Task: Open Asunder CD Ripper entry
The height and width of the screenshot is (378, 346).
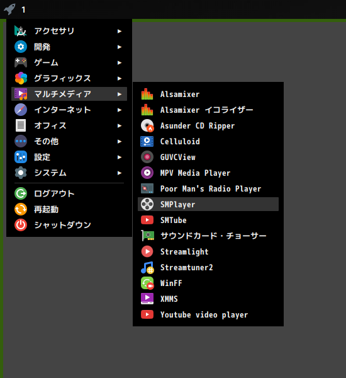Action: click(x=208, y=125)
